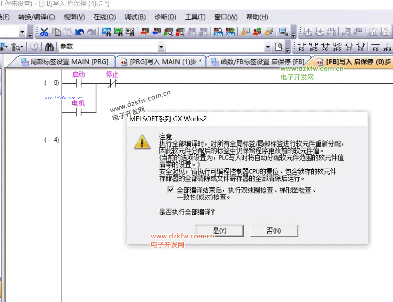Click the 是(Y) button to compile
393x302 pixels.
pos(220,231)
